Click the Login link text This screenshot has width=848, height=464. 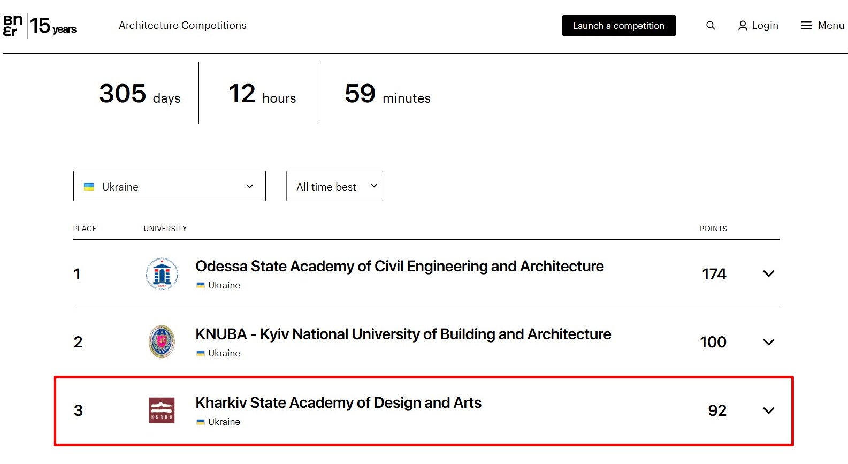(765, 26)
